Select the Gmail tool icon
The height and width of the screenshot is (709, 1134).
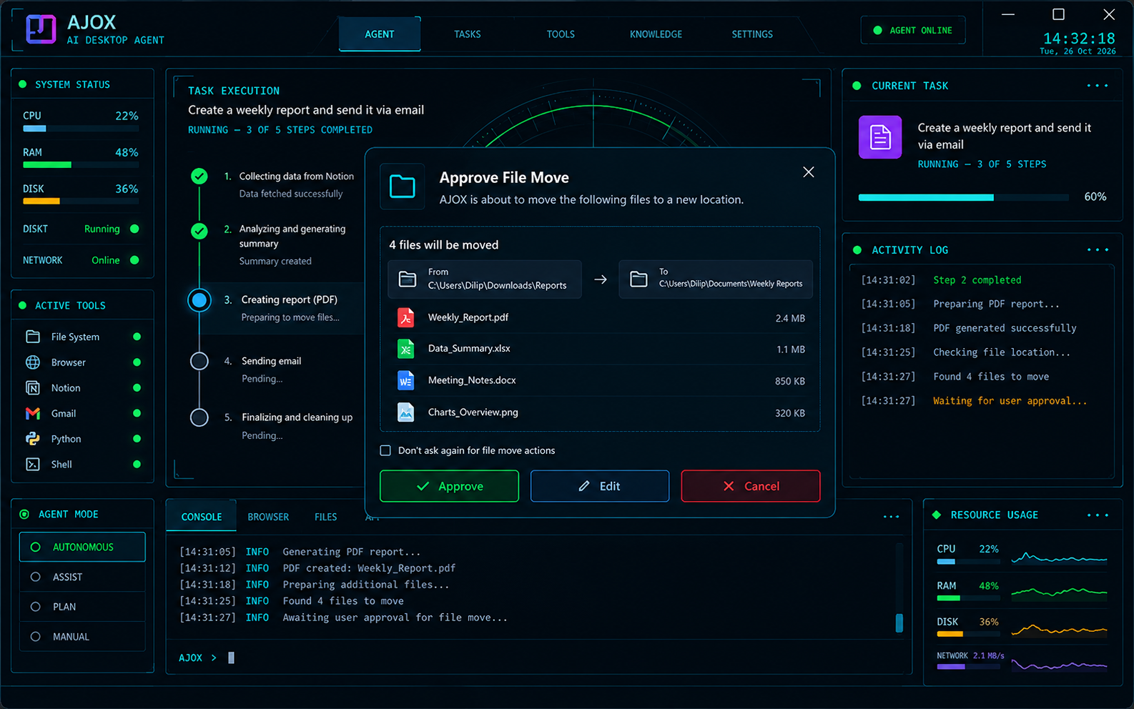pos(33,414)
